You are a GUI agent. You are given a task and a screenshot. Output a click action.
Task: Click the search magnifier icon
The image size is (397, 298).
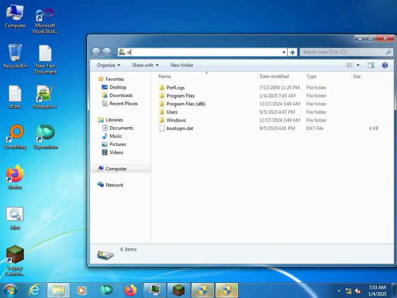tap(388, 52)
